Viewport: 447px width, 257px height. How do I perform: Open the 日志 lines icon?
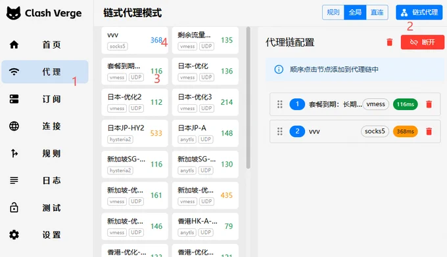click(x=14, y=180)
